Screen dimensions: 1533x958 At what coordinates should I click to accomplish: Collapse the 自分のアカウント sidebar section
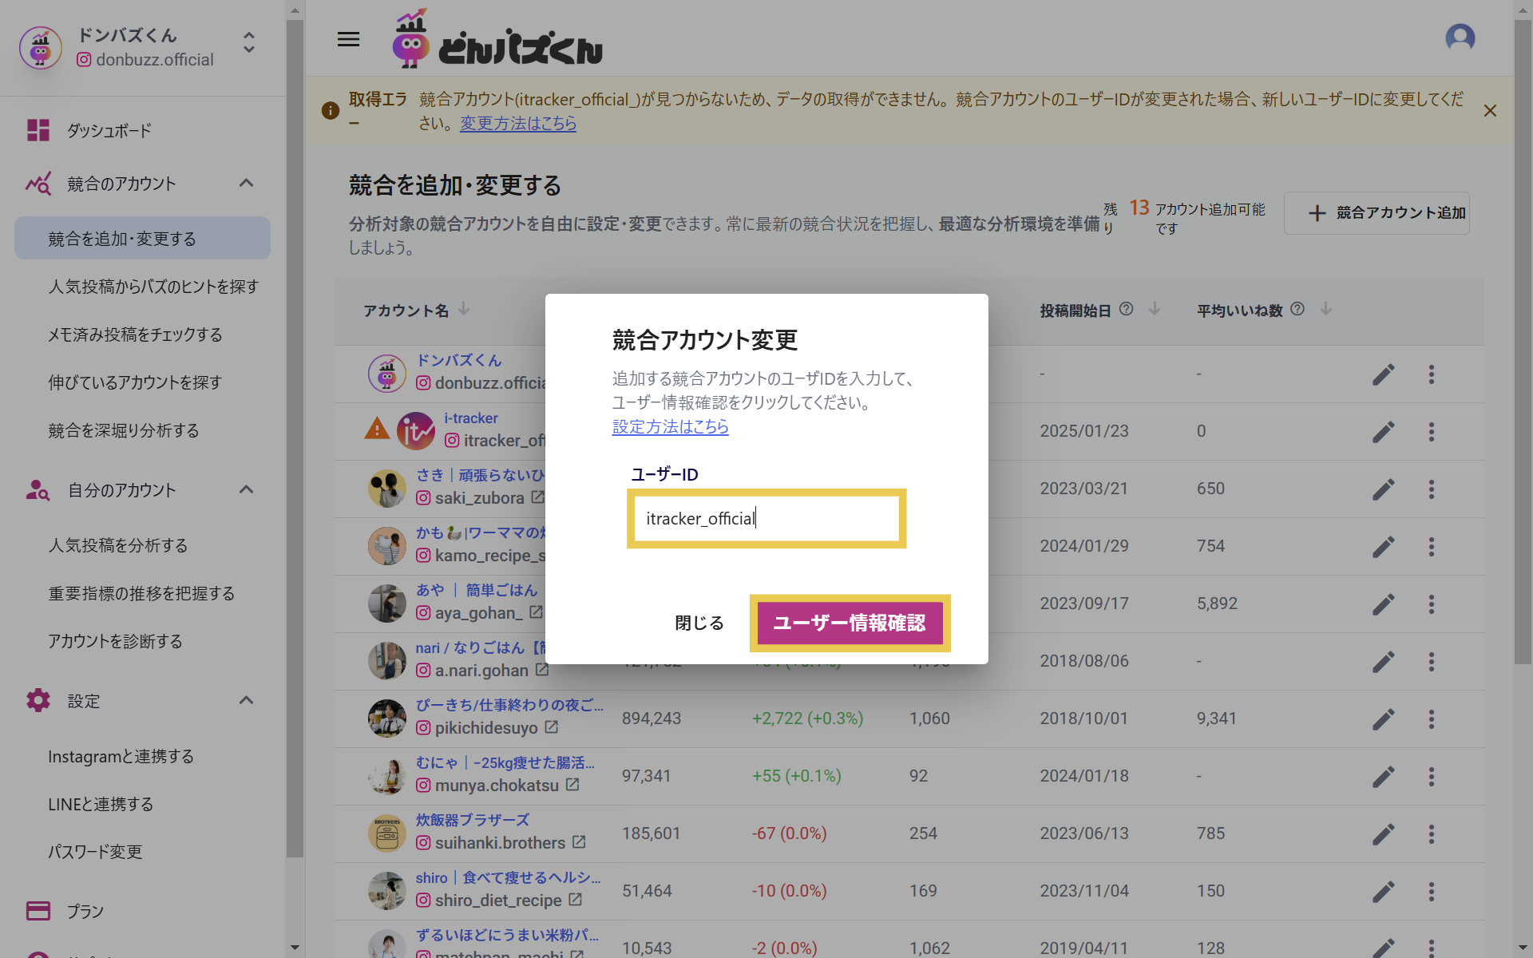(x=246, y=490)
